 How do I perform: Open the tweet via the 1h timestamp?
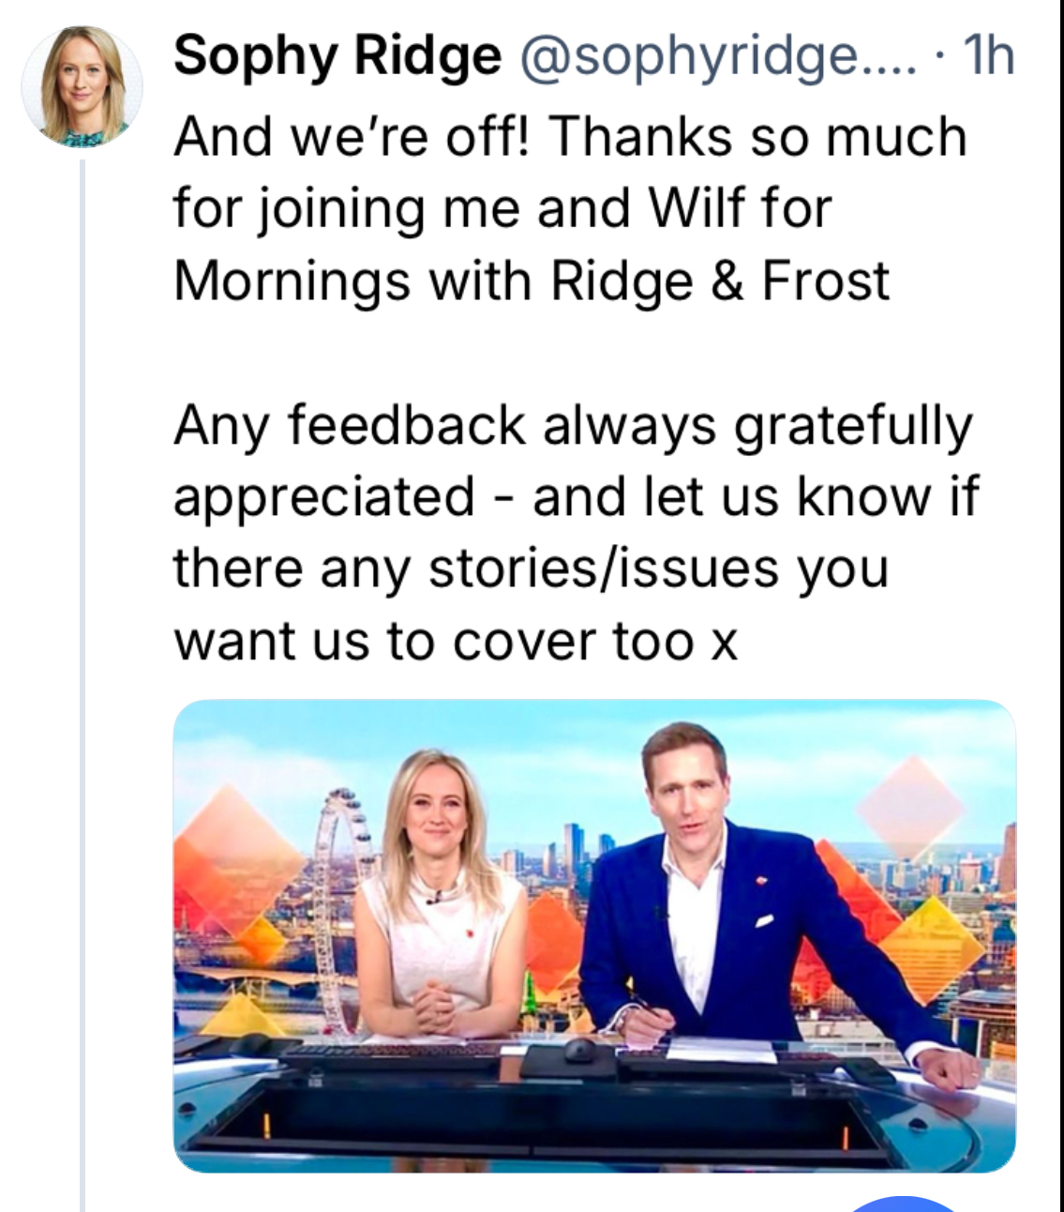988,55
